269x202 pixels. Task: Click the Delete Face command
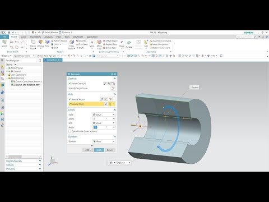[x=109, y=48]
